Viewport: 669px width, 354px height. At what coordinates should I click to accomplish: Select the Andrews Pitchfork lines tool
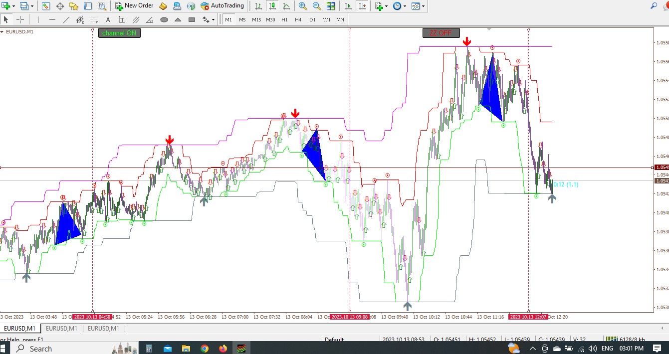coord(136,19)
